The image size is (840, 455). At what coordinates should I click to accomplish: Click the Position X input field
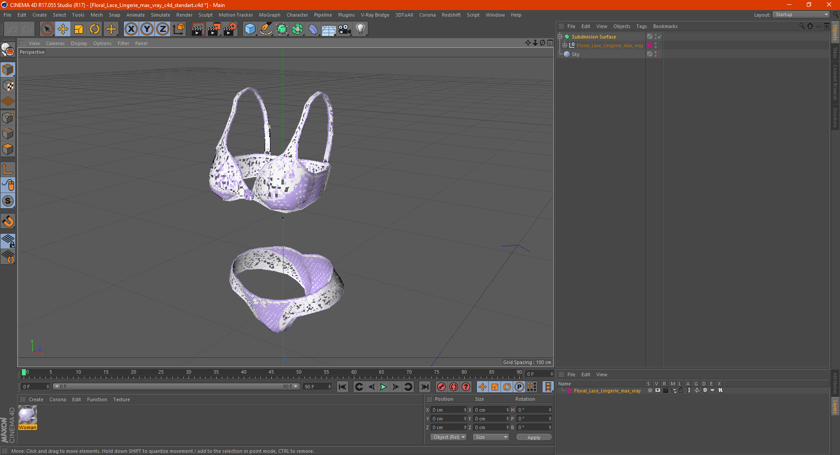pos(448,410)
